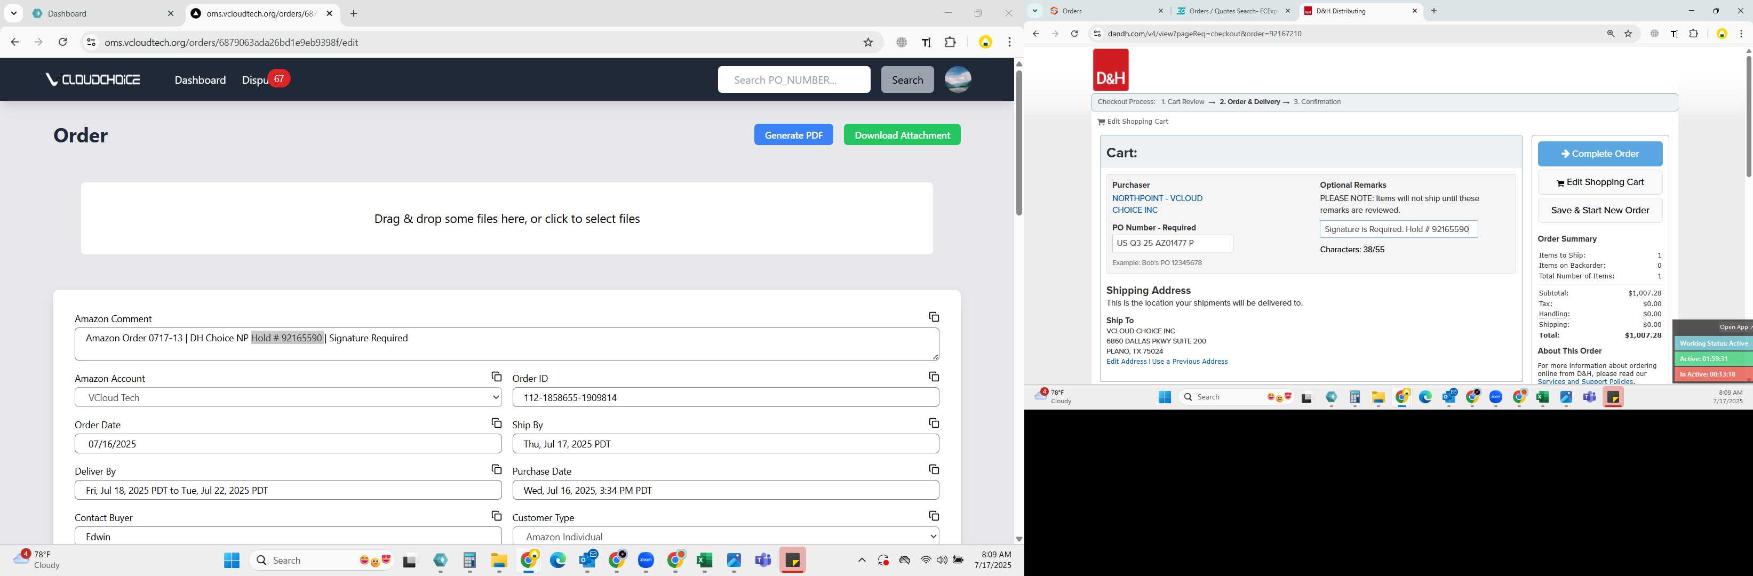1753x576 pixels.
Task: Switch to the Dashboard browser tab
Action: 103,14
